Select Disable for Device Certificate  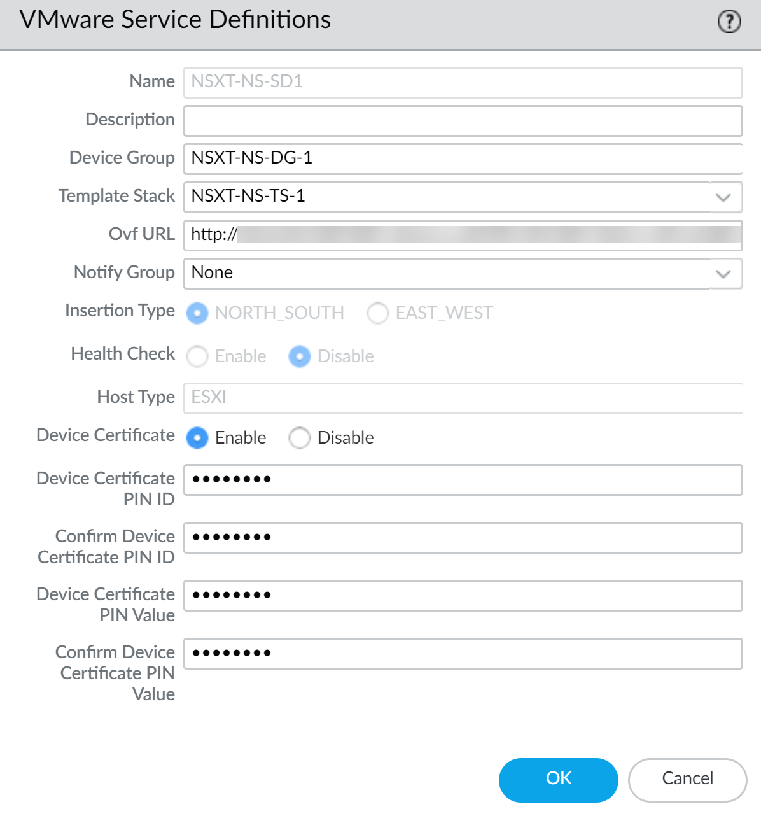300,438
